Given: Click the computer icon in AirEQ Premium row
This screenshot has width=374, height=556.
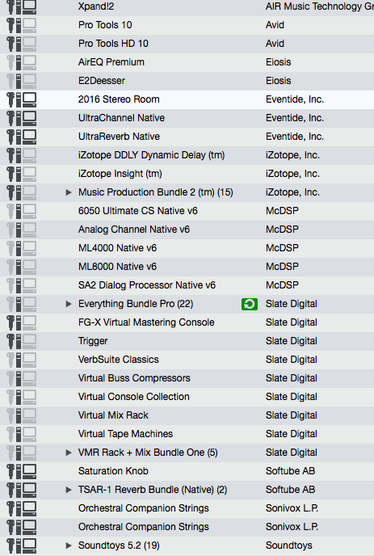Looking at the screenshot, I should point(29,62).
